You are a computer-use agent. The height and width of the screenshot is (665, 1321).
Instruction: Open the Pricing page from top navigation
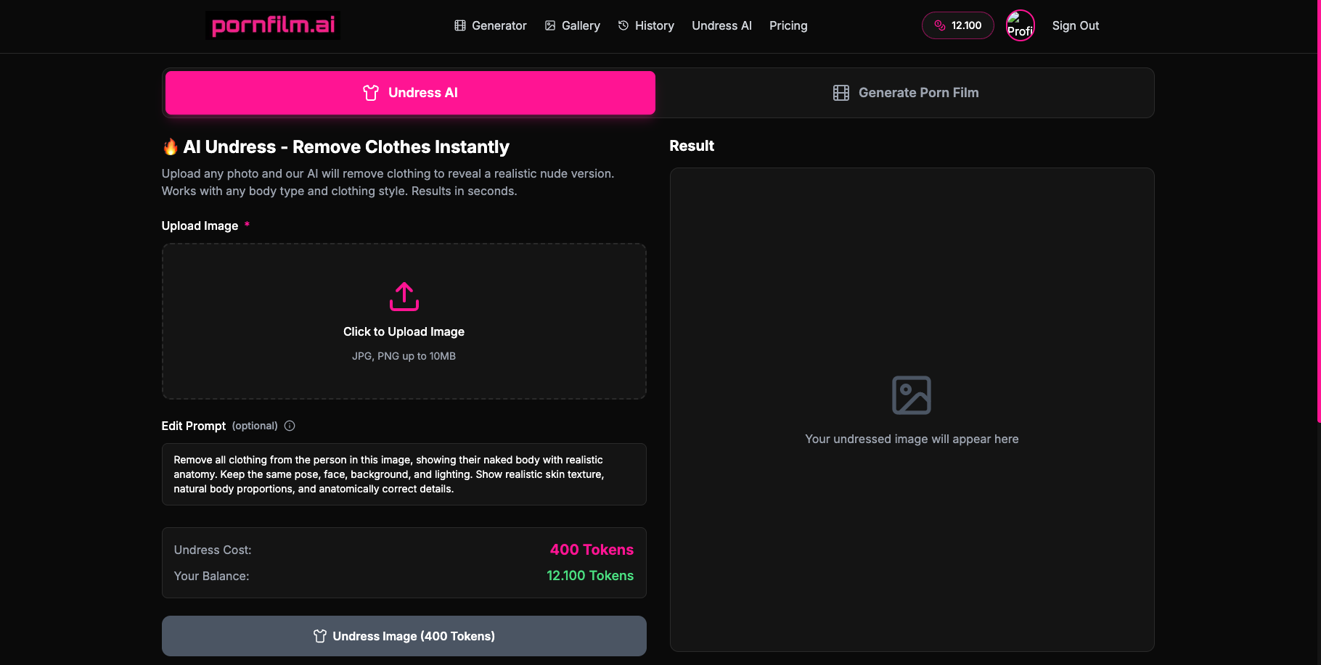coord(788,25)
